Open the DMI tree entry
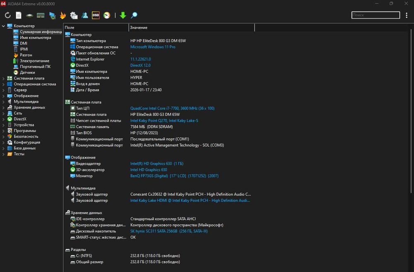 pos(20,43)
